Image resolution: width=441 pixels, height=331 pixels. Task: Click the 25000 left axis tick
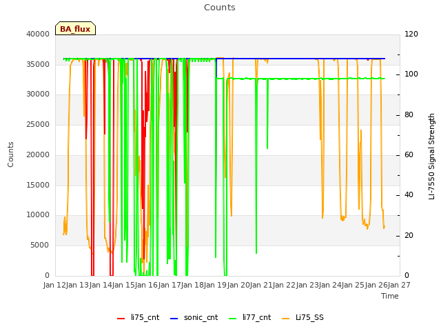pyautogui.click(x=38, y=124)
